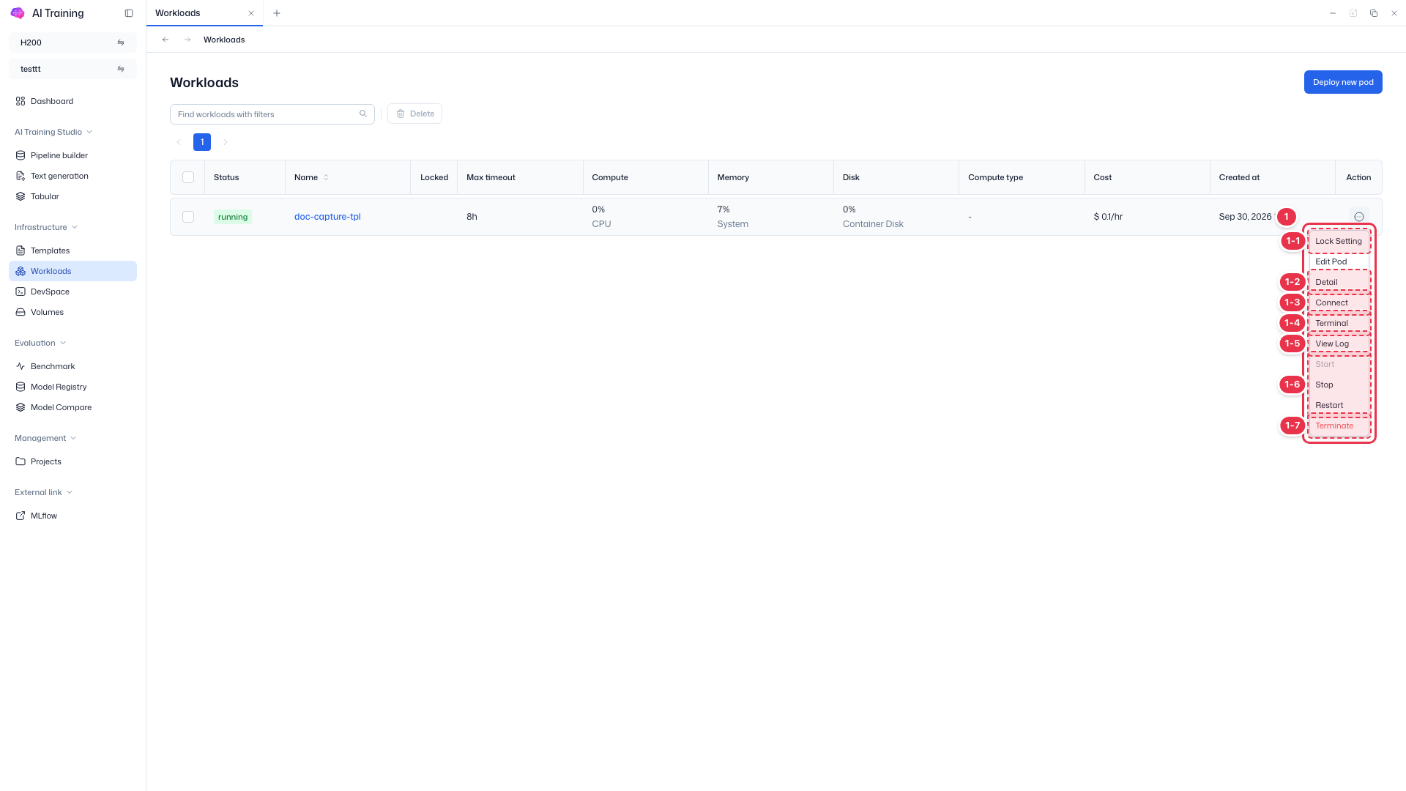Click the AI Training logo icon
This screenshot has width=1406, height=791.
coord(18,13)
